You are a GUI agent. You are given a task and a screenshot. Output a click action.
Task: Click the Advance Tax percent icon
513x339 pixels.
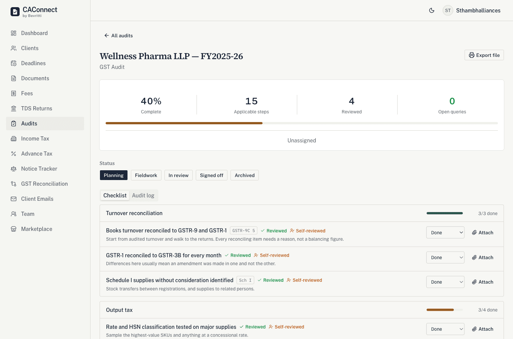(14, 154)
